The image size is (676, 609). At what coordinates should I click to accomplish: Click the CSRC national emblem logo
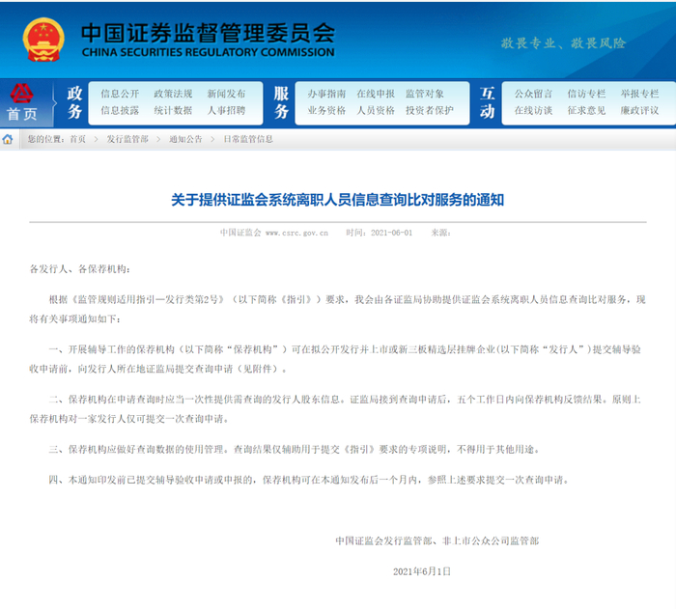(43, 40)
